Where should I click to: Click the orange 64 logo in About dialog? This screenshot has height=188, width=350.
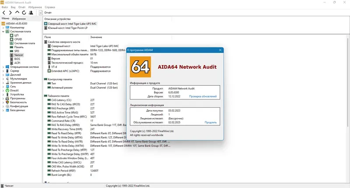[140, 67]
